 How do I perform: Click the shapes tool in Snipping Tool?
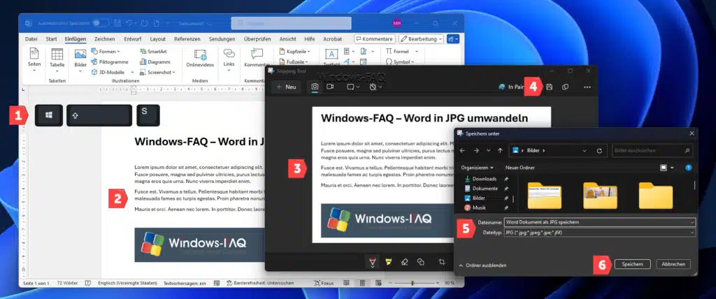[420, 261]
